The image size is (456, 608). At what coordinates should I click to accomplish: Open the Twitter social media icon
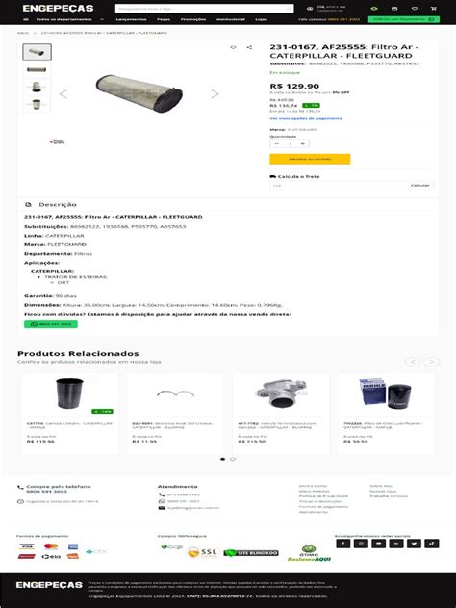pyautogui.click(x=414, y=544)
